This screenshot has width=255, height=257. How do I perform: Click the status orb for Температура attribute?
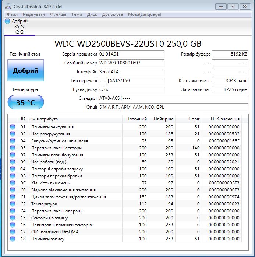coord(13,204)
